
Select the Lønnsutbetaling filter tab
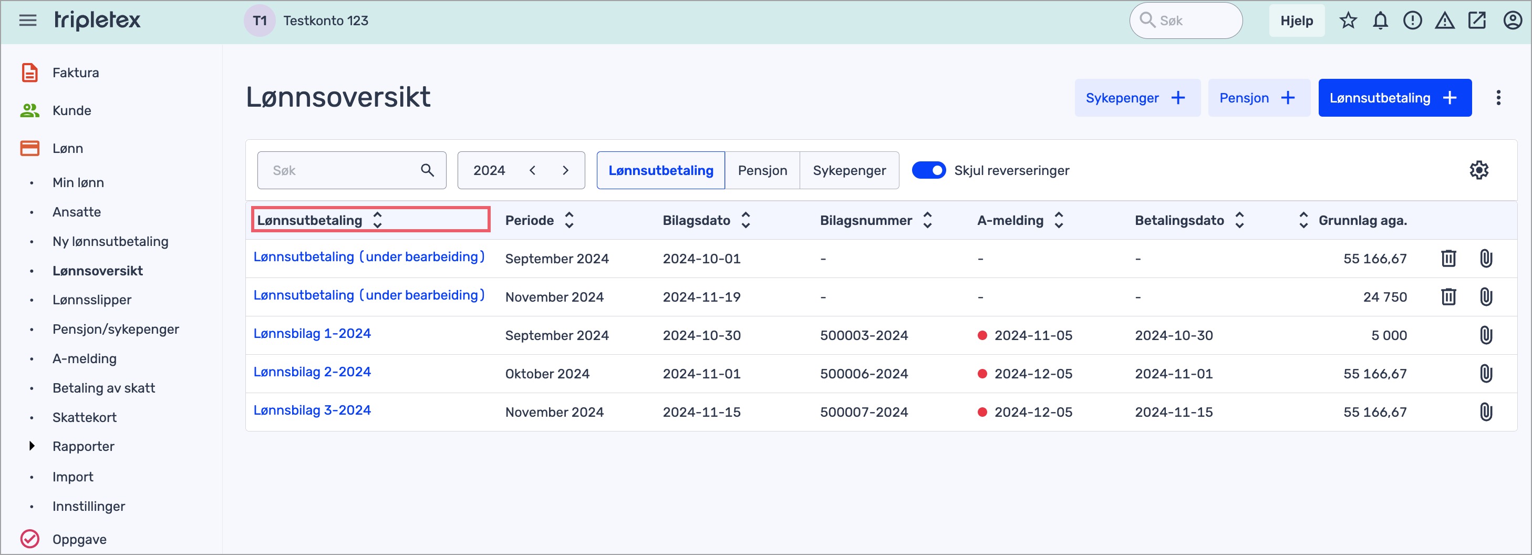660,170
